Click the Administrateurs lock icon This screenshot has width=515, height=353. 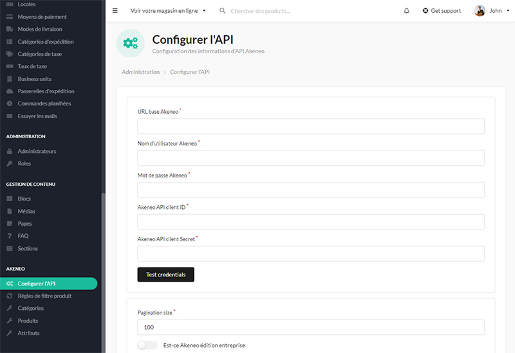(10, 151)
